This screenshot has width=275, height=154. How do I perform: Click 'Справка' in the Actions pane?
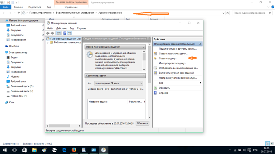coord(163,93)
